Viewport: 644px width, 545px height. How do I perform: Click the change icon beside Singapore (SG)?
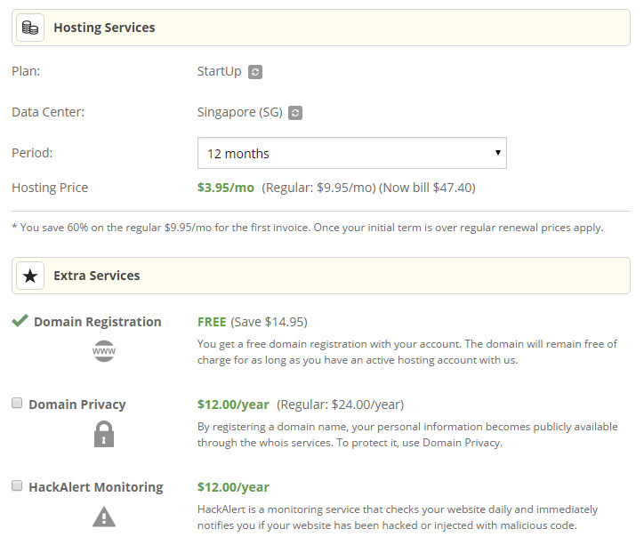(x=295, y=113)
